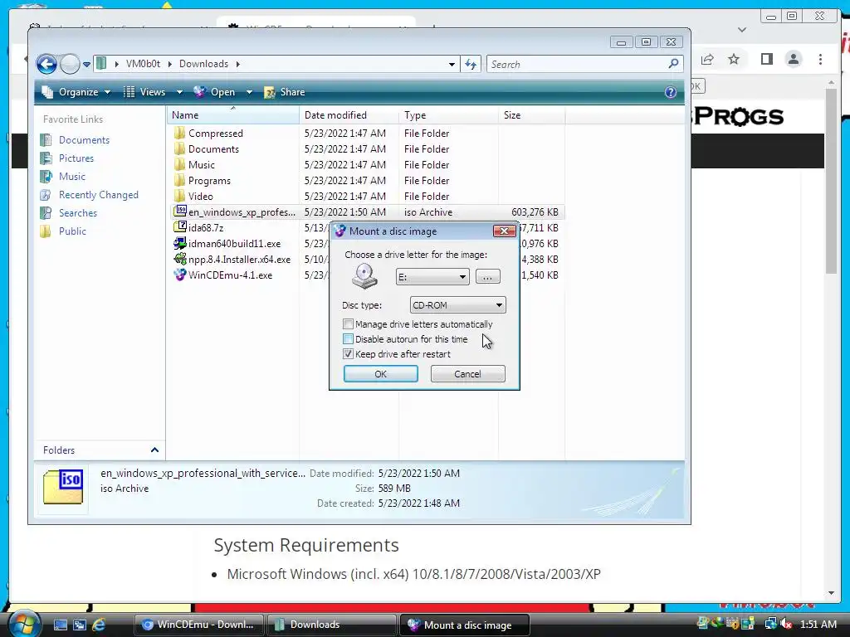This screenshot has width=850, height=637.
Task: Sort by the Name column header
Action: point(233,114)
